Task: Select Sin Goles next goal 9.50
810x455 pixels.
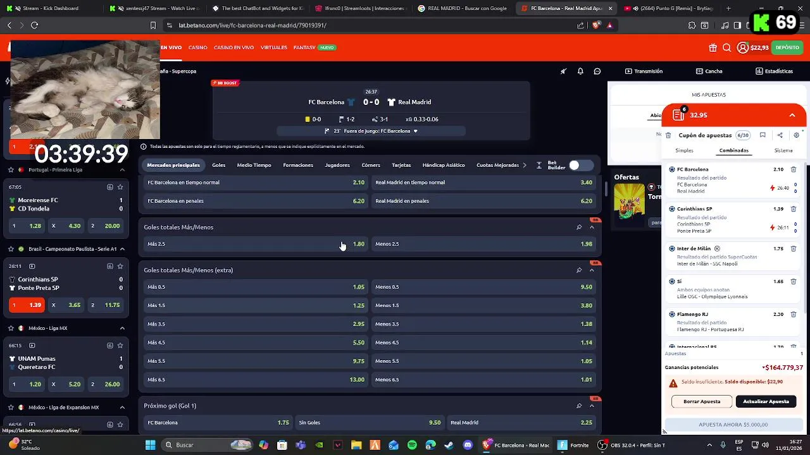Action: pos(370,423)
